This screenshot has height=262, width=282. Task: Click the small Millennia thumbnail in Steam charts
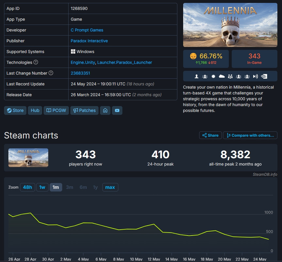28,158
